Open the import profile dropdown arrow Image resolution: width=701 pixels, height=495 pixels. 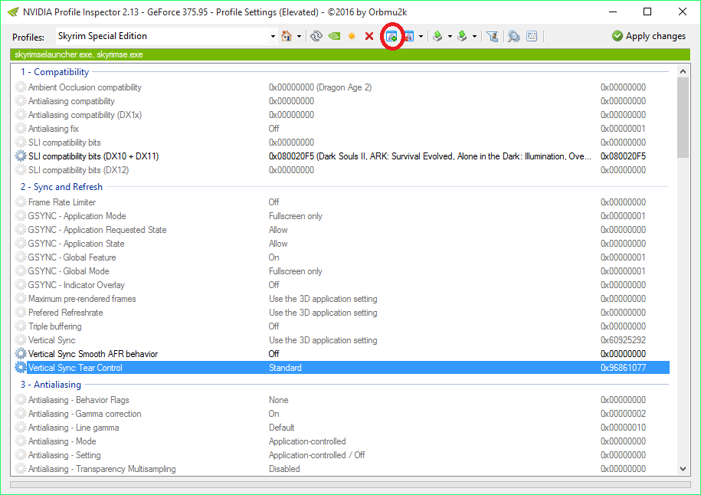click(x=474, y=37)
